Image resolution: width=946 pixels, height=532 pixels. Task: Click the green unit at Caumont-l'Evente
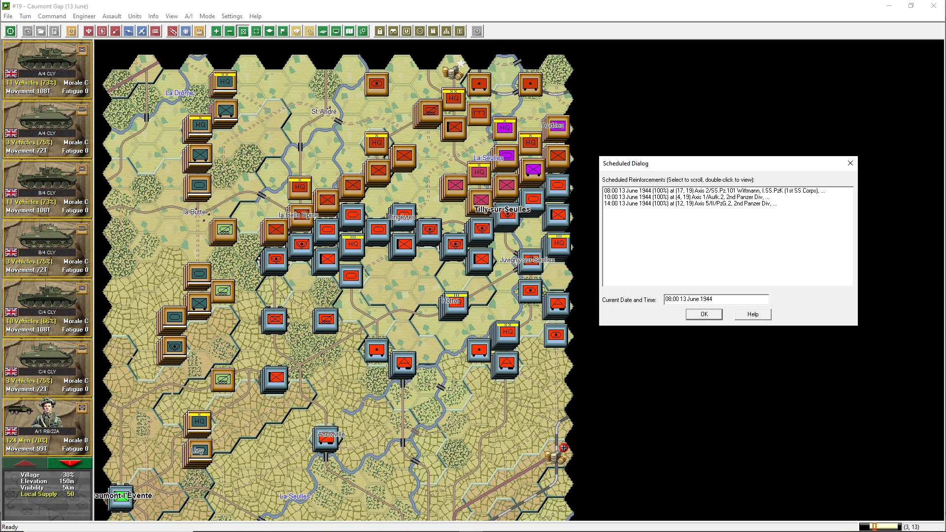coord(121,498)
